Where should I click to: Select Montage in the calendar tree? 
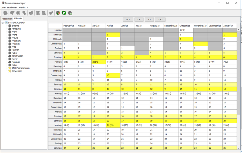tap(16, 62)
